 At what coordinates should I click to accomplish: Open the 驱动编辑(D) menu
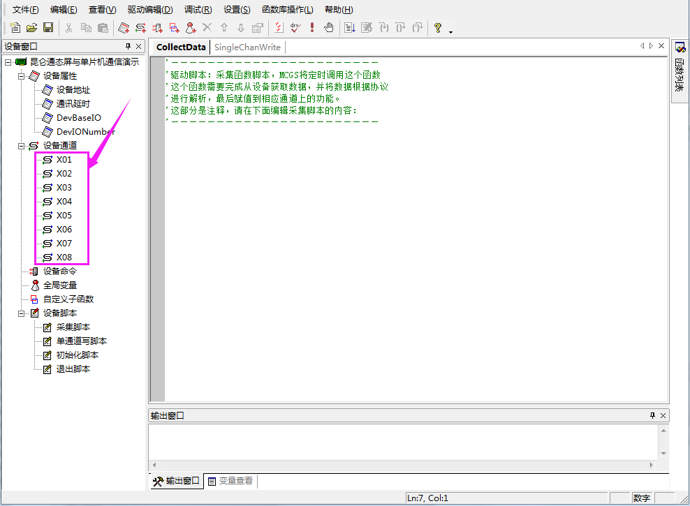click(x=150, y=10)
